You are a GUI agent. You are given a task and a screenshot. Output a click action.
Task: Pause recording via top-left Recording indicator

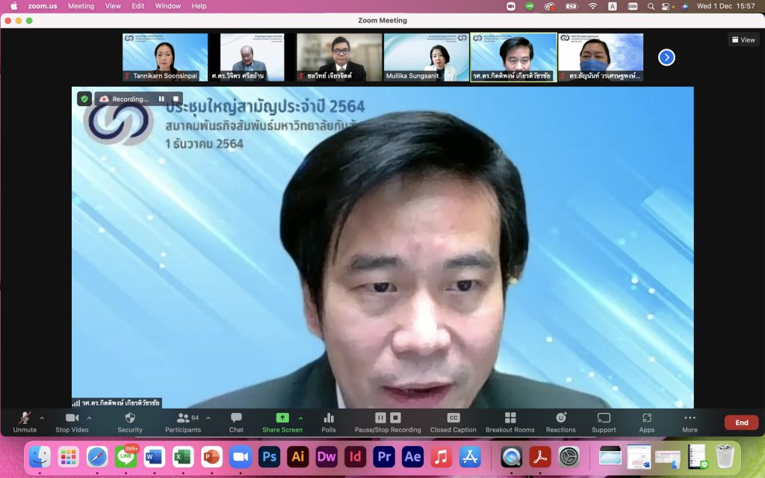coord(161,99)
